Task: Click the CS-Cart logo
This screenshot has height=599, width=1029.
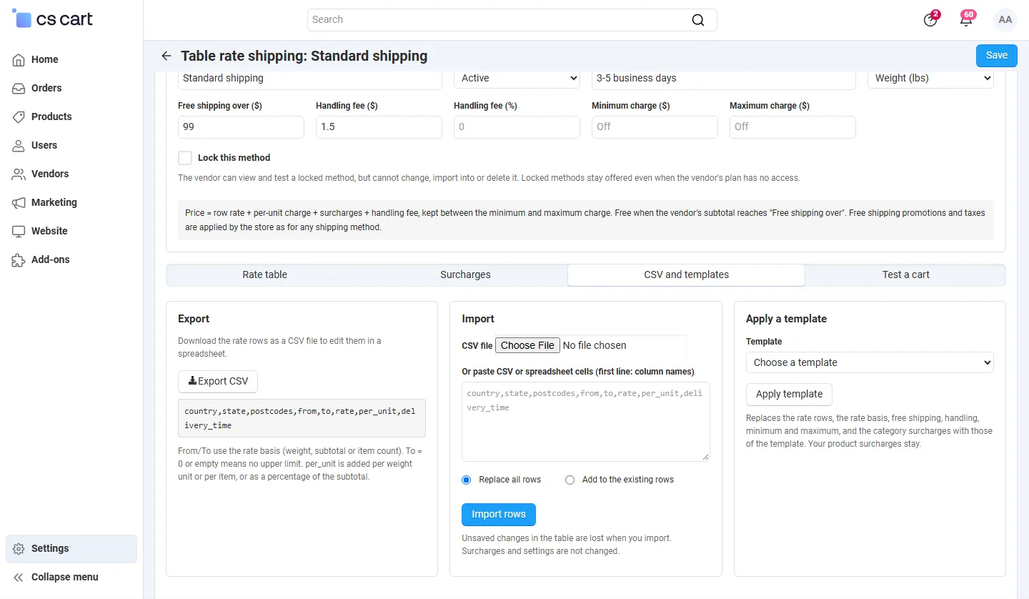Action: 52,19
